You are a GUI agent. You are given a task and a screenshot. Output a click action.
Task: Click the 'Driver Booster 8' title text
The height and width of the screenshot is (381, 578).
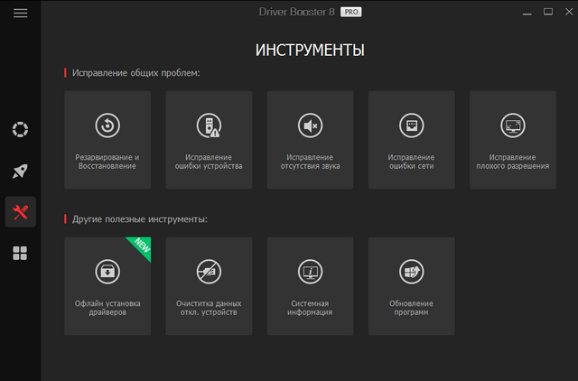click(x=297, y=12)
